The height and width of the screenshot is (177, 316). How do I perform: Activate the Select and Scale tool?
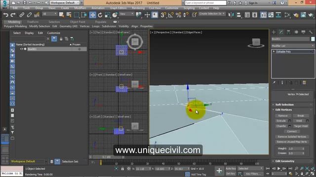[108, 15]
